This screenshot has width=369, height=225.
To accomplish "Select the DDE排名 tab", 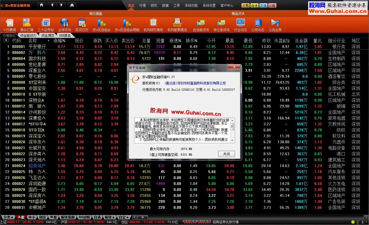I will pos(65,35).
